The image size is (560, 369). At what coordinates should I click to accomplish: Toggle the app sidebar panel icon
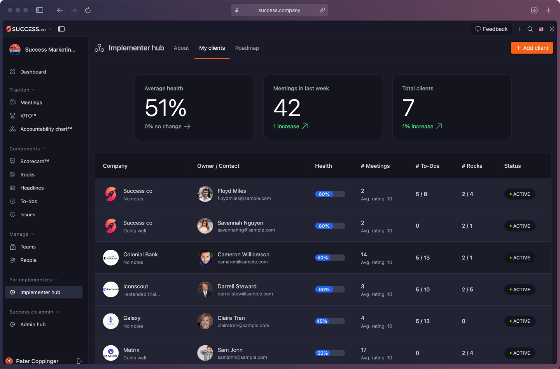click(61, 29)
